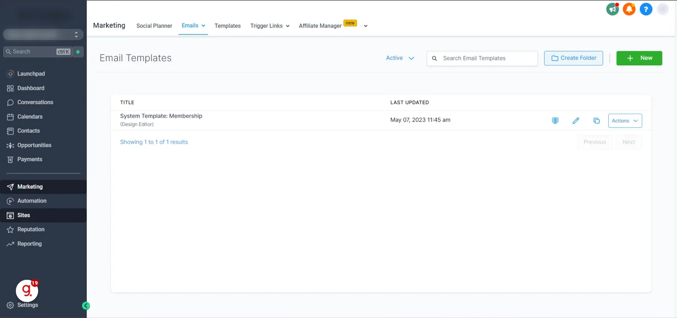The height and width of the screenshot is (318, 677).
Task: Click the Previous pagination button
Action: (x=594, y=142)
